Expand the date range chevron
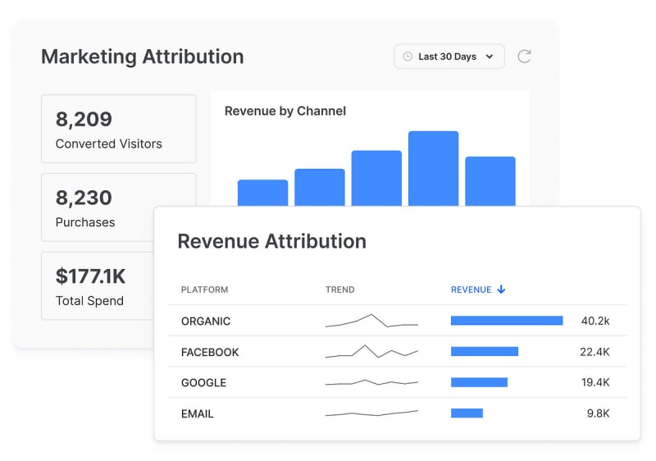This screenshot has height=461, width=656. 490,57
